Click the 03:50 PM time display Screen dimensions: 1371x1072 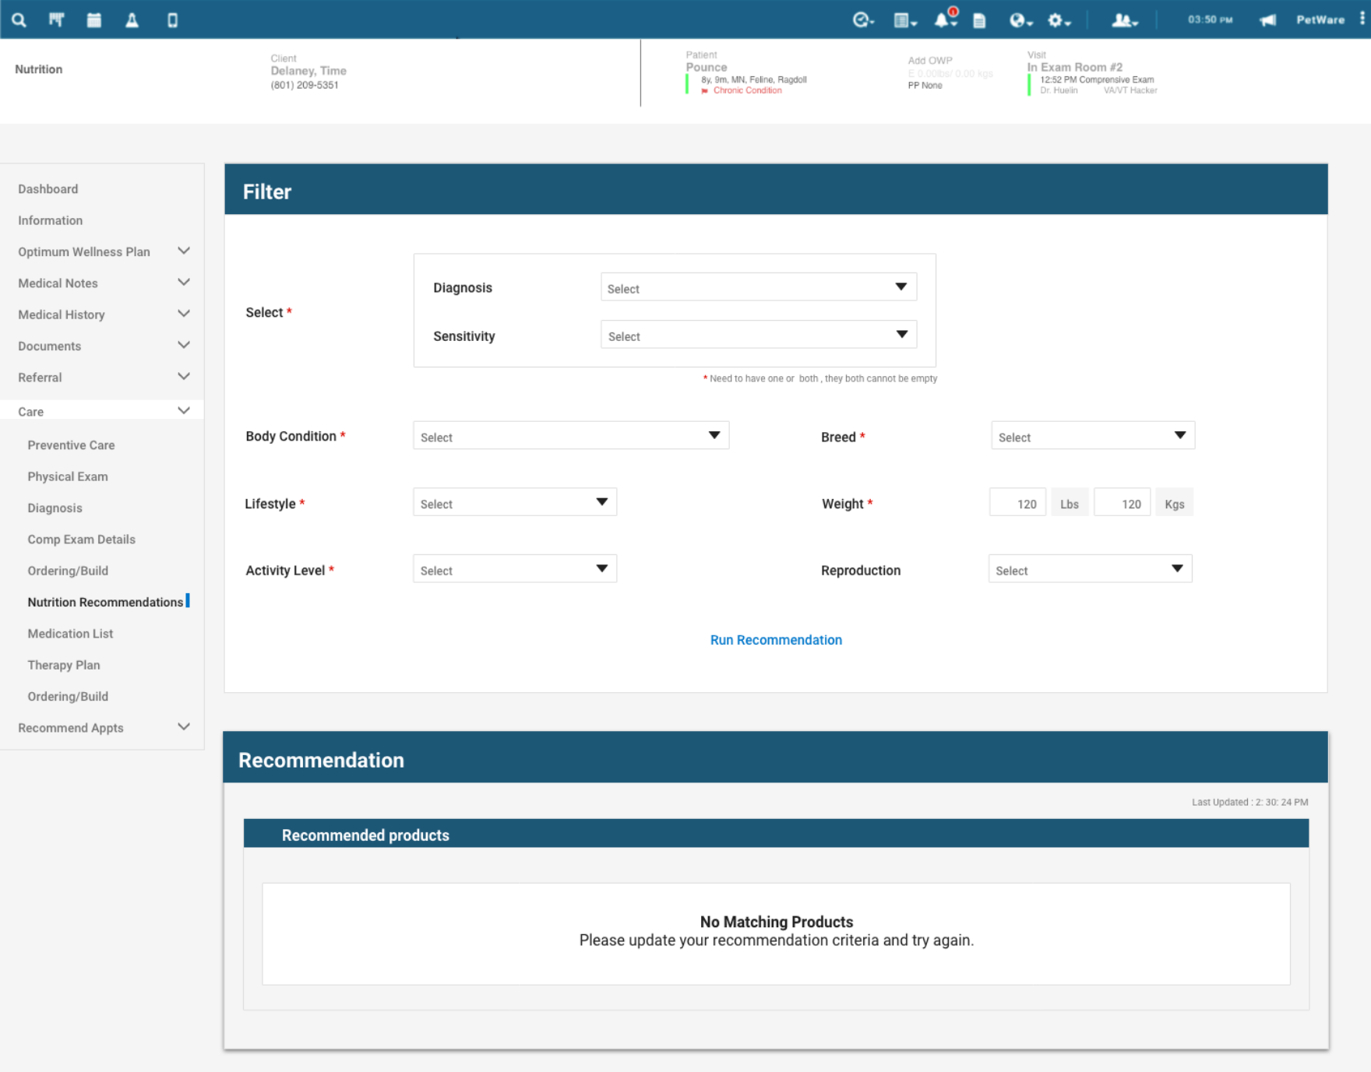[1210, 19]
